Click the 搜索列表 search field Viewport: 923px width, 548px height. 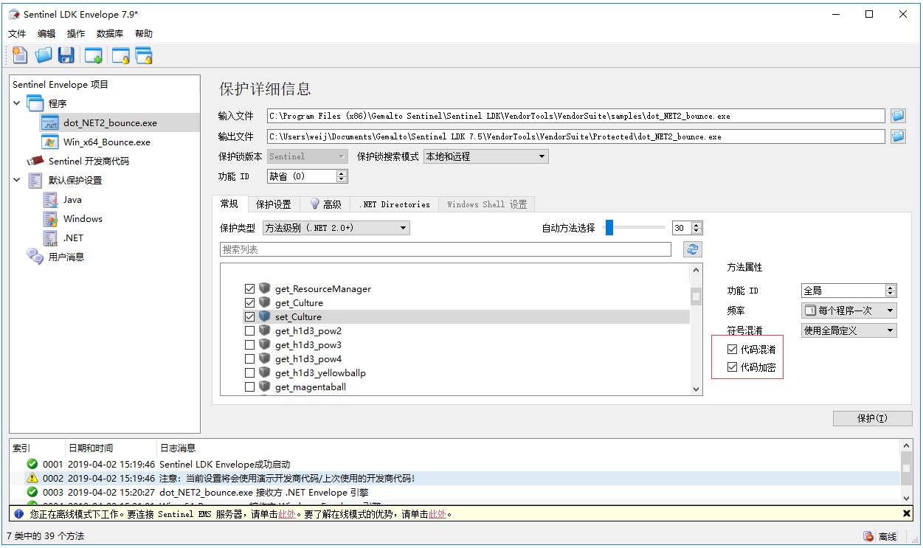tap(446, 249)
